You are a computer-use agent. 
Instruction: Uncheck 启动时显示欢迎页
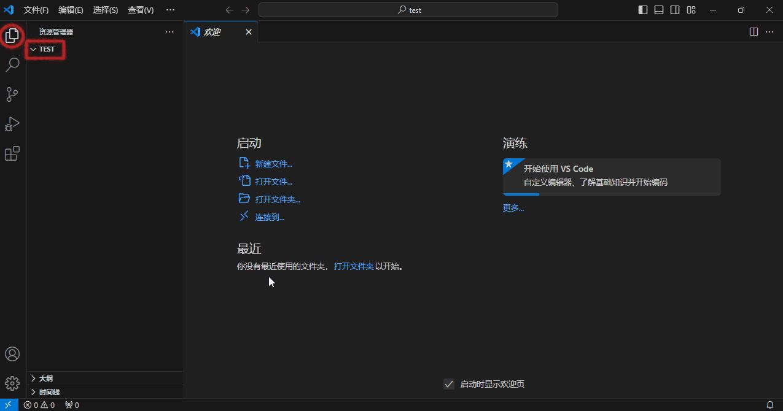448,383
